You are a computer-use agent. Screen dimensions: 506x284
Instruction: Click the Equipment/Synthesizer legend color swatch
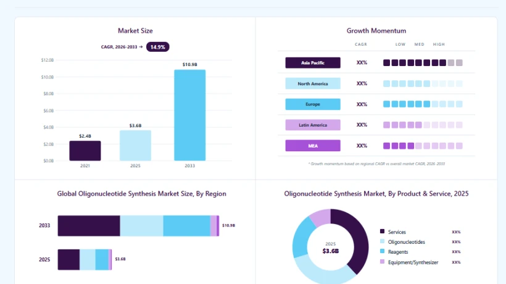pyautogui.click(x=382, y=261)
